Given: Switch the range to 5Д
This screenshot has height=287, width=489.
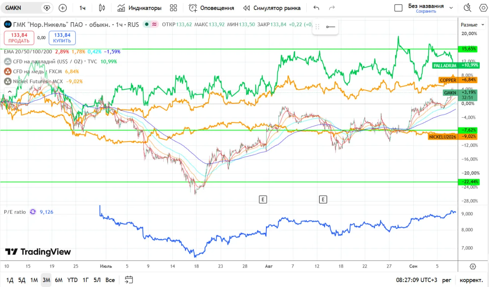Looking at the screenshot, I should (x=22, y=280).
